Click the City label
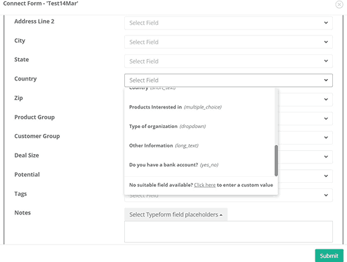 (x=19, y=41)
